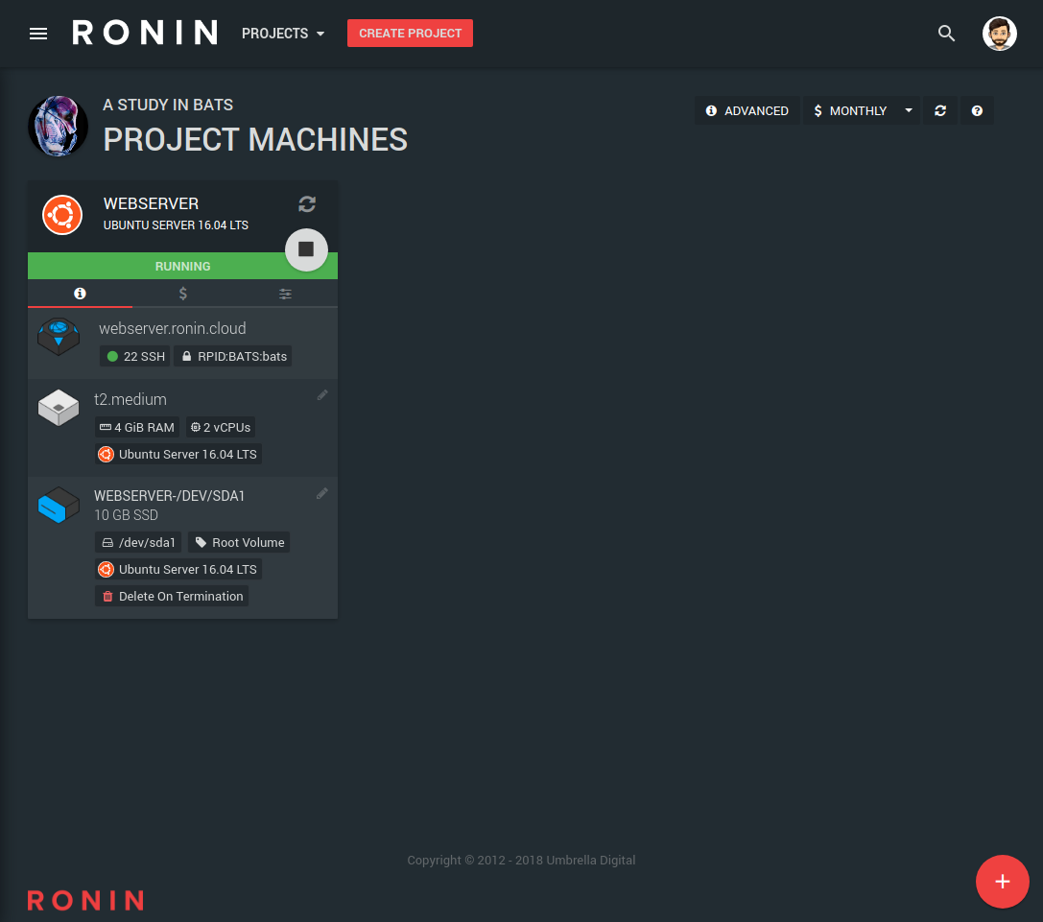This screenshot has width=1043, height=922.
Task: Toggle the Advanced view
Action: pos(747,111)
